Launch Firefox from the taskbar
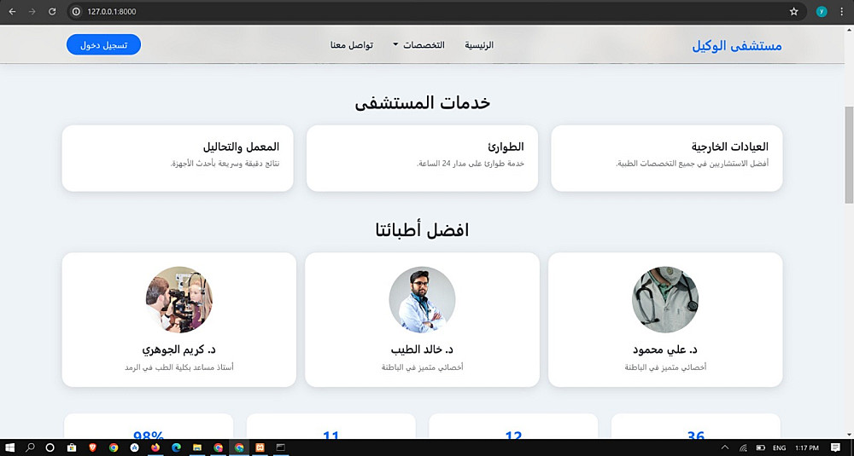This screenshot has height=456, width=854. pyautogui.click(x=155, y=447)
